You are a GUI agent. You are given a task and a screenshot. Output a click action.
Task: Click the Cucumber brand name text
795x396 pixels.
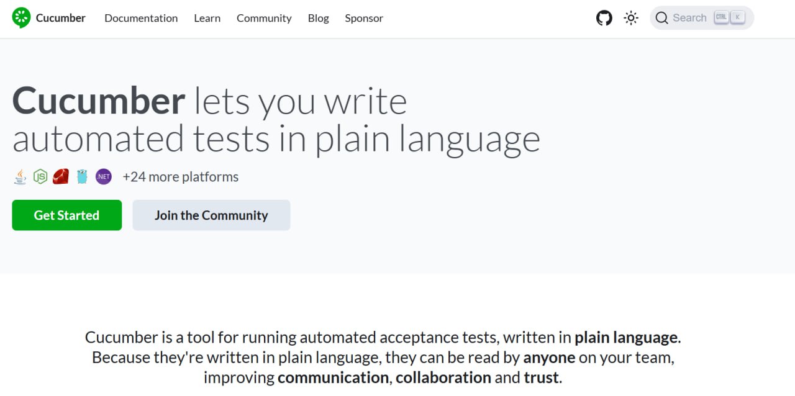(x=61, y=18)
